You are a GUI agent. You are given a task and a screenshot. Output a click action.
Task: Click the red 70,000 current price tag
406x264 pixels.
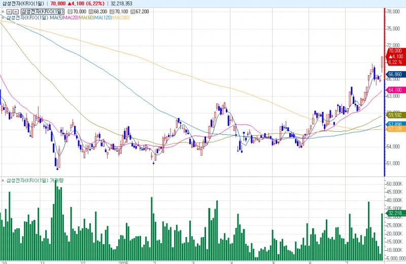[x=394, y=51]
